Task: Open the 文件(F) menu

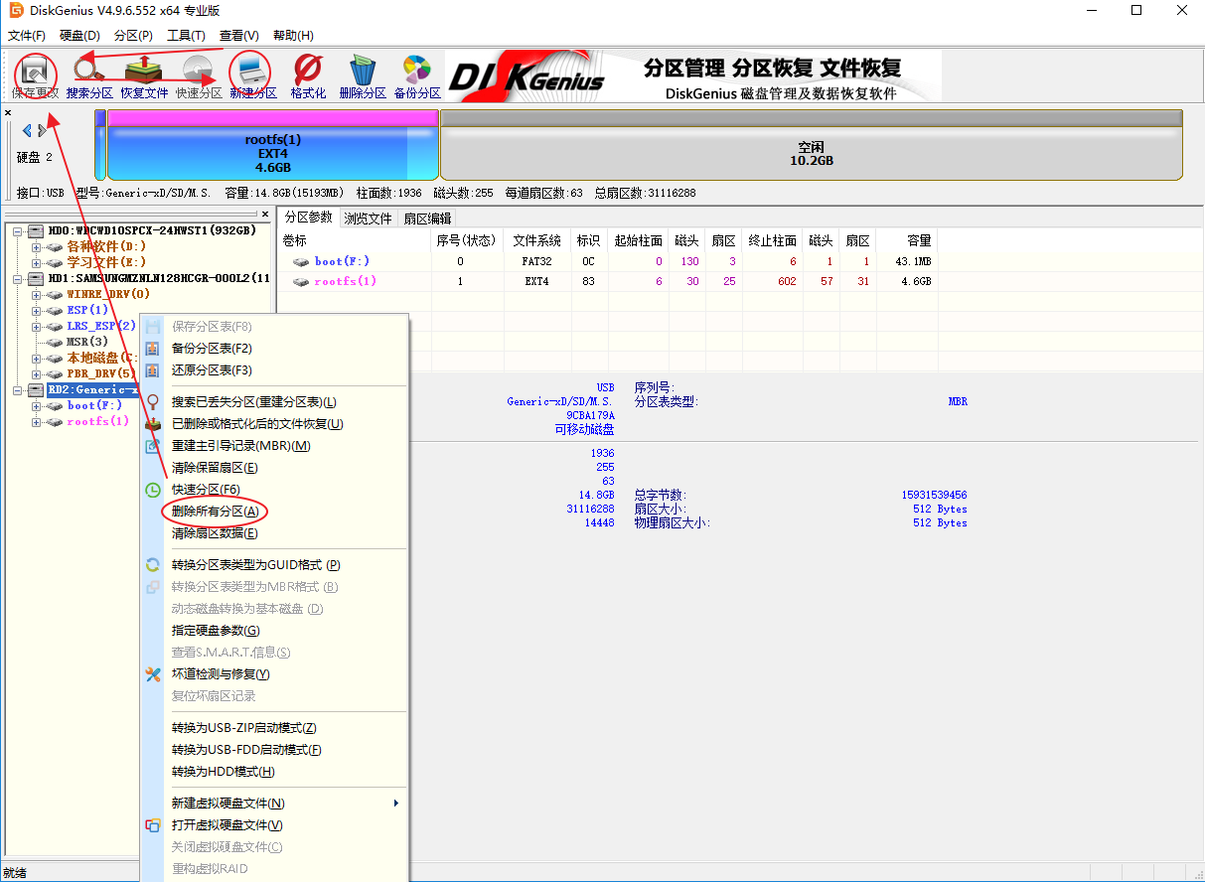Action: (x=27, y=36)
